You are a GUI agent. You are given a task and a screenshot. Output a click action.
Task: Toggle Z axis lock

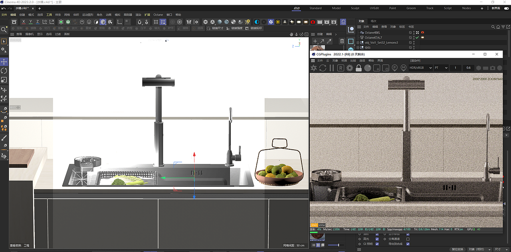coord(38,22)
